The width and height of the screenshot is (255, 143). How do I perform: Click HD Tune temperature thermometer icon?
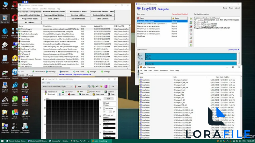click(x=76, y=86)
